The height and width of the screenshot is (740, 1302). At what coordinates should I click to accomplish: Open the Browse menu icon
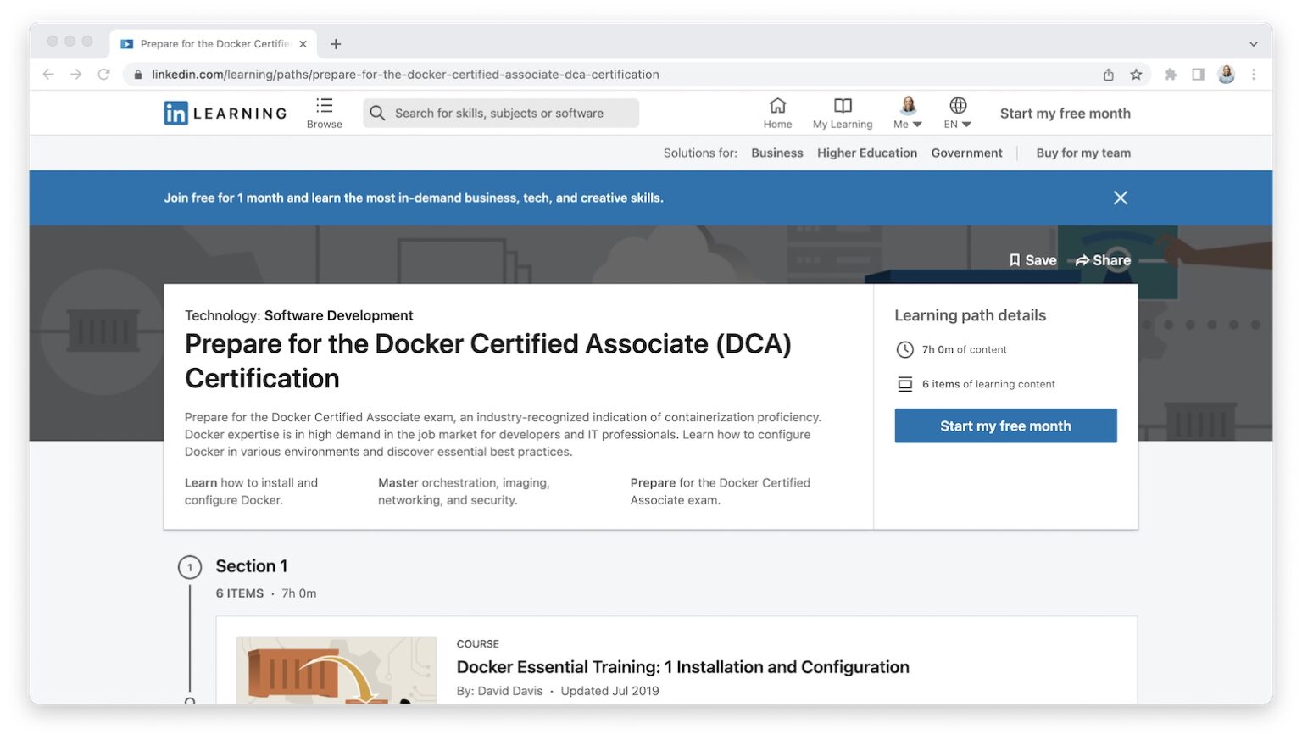(x=324, y=105)
